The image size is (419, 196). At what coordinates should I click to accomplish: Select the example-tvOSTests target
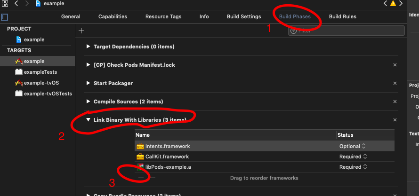click(37, 94)
